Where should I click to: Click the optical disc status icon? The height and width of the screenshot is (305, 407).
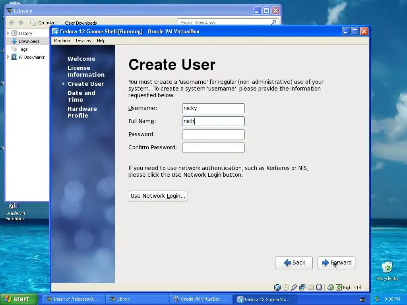[285, 288]
